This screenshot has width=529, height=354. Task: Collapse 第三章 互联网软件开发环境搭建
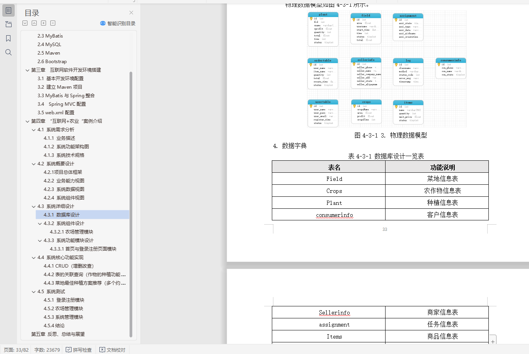(x=27, y=70)
